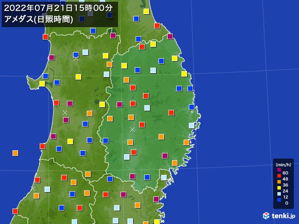299x224 pixels.
Task: Click the X marker overlapping a blue station square
Action: pyautogui.click(x=76, y=59)
